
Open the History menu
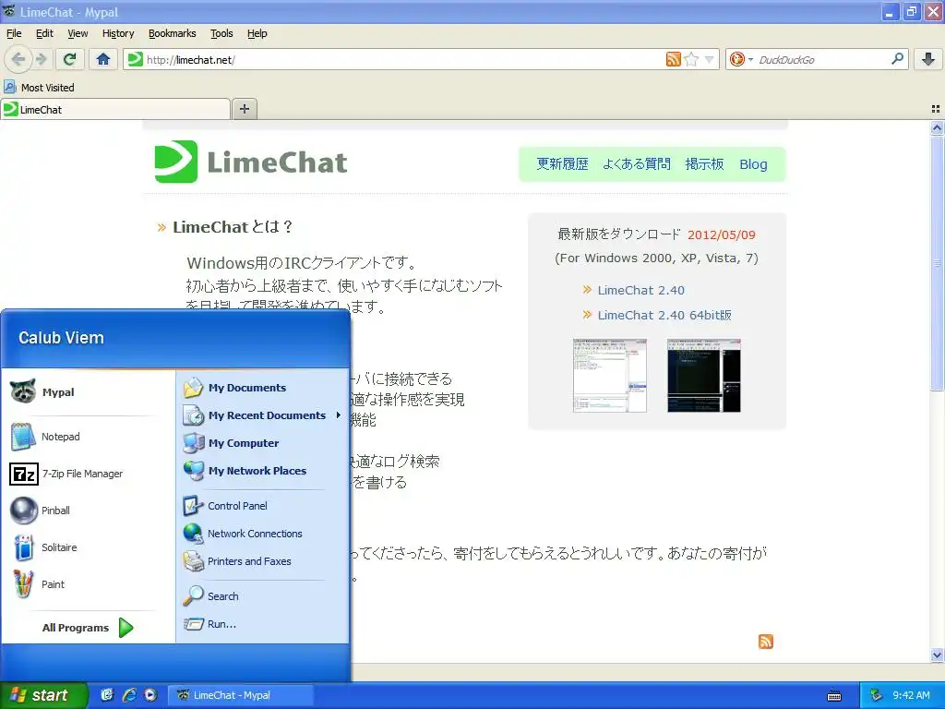point(118,33)
